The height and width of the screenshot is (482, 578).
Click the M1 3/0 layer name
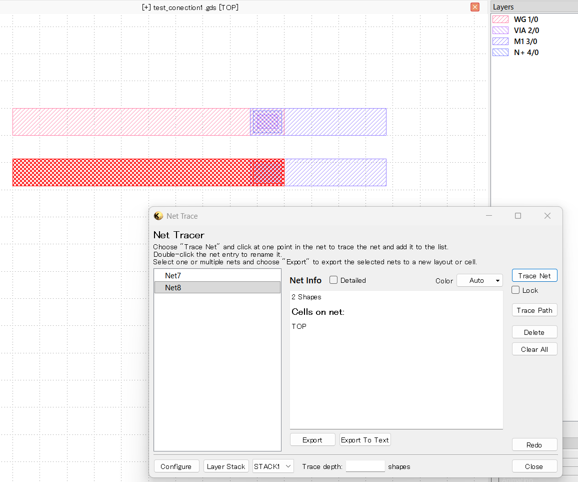point(525,42)
